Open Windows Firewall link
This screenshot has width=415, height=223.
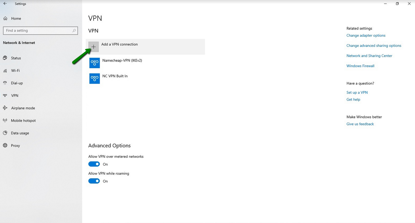tap(361, 66)
